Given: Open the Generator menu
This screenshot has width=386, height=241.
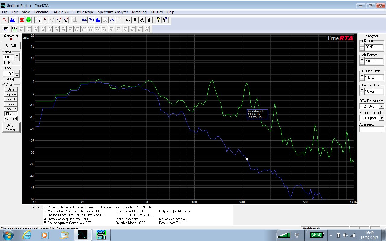Looking at the screenshot, I should pyautogui.click(x=42, y=12).
